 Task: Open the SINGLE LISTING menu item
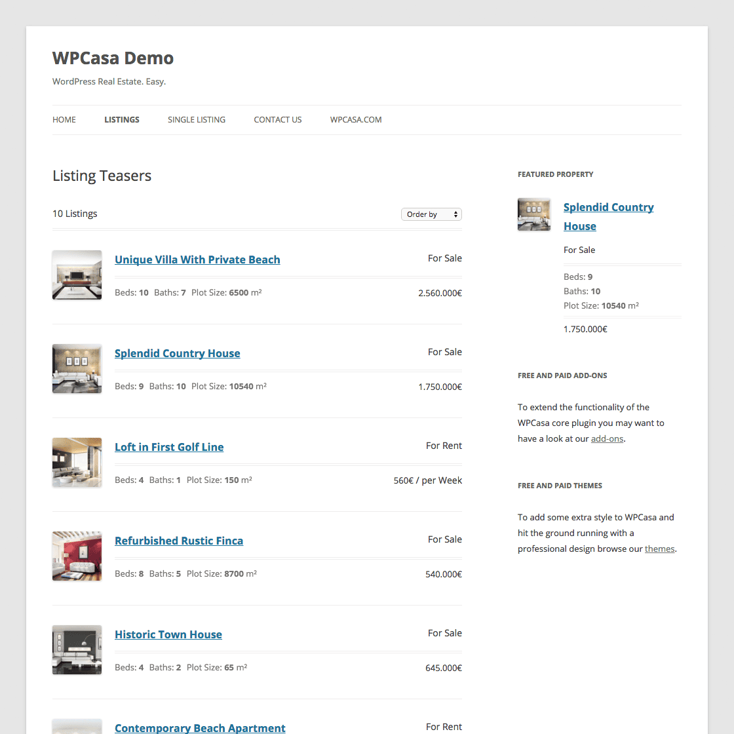point(196,119)
